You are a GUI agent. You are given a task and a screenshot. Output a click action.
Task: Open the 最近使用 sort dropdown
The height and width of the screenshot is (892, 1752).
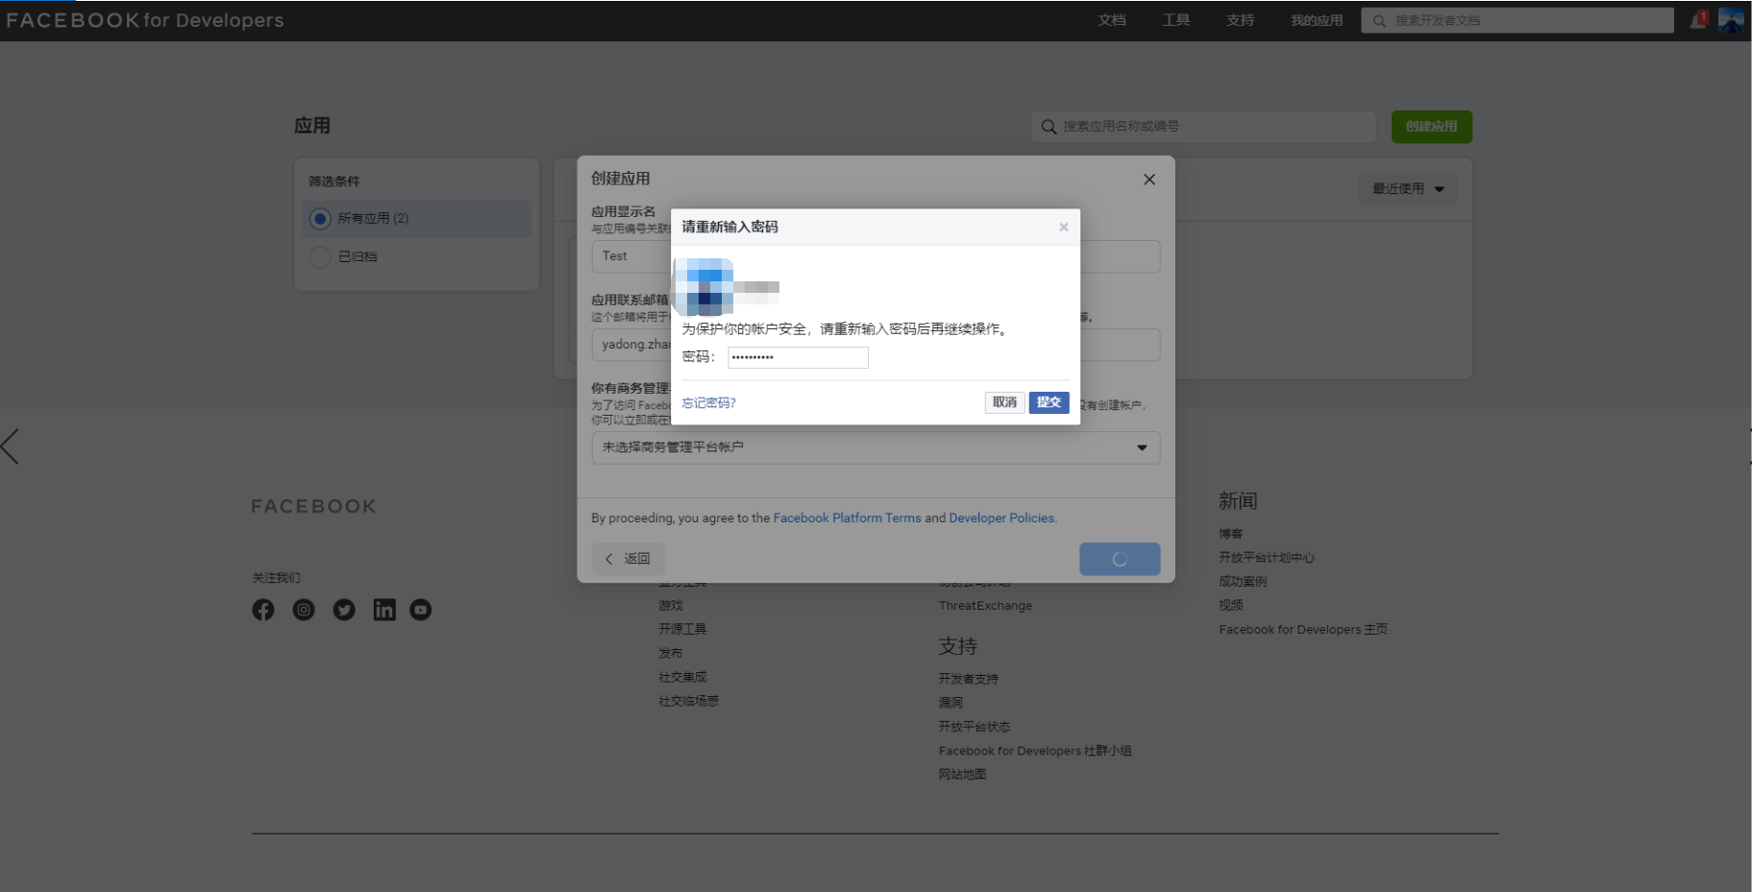point(1408,189)
